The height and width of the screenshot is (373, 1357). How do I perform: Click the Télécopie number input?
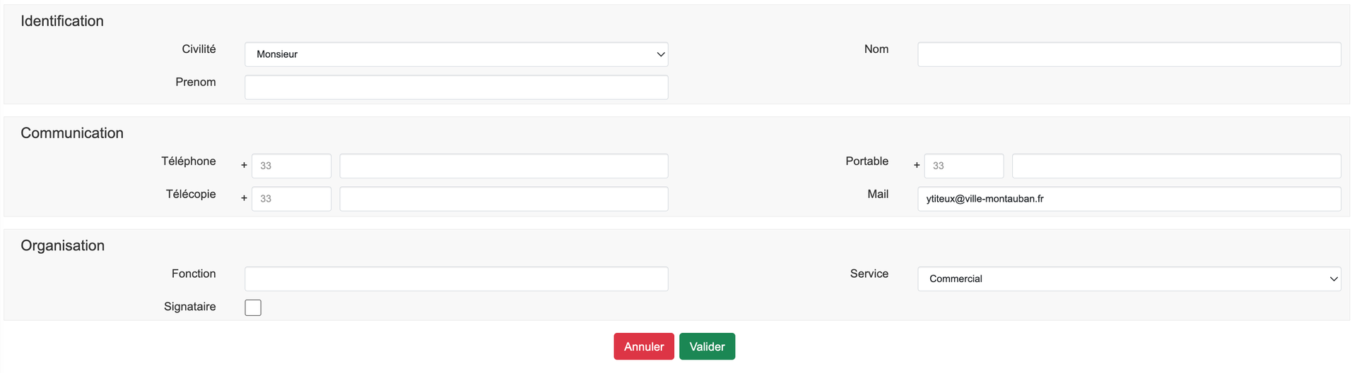503,199
